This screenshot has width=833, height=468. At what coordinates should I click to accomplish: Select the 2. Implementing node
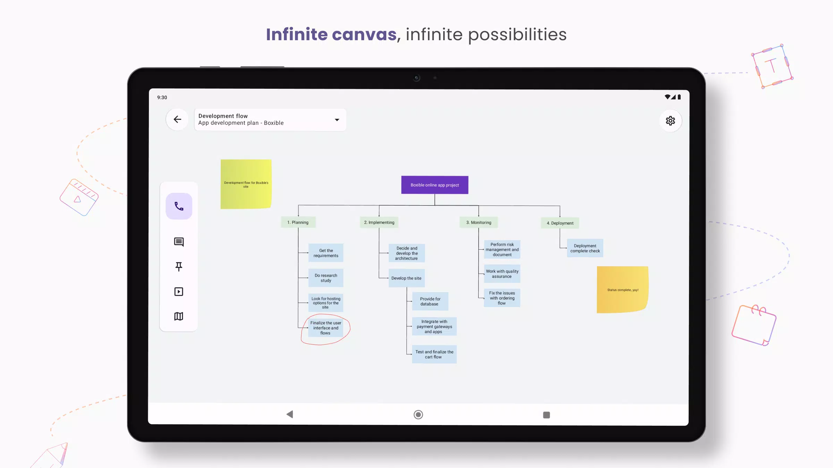click(379, 222)
